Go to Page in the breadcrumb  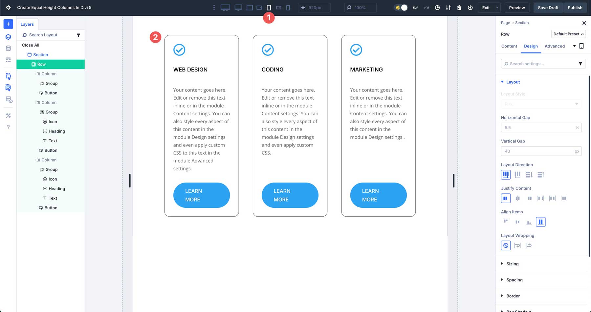coord(505,23)
